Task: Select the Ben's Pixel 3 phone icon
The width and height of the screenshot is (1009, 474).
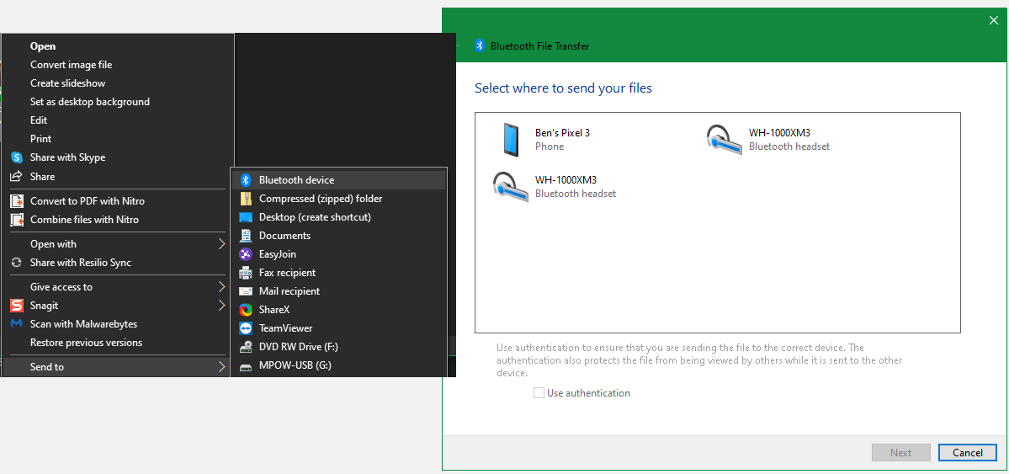Action: [511, 139]
